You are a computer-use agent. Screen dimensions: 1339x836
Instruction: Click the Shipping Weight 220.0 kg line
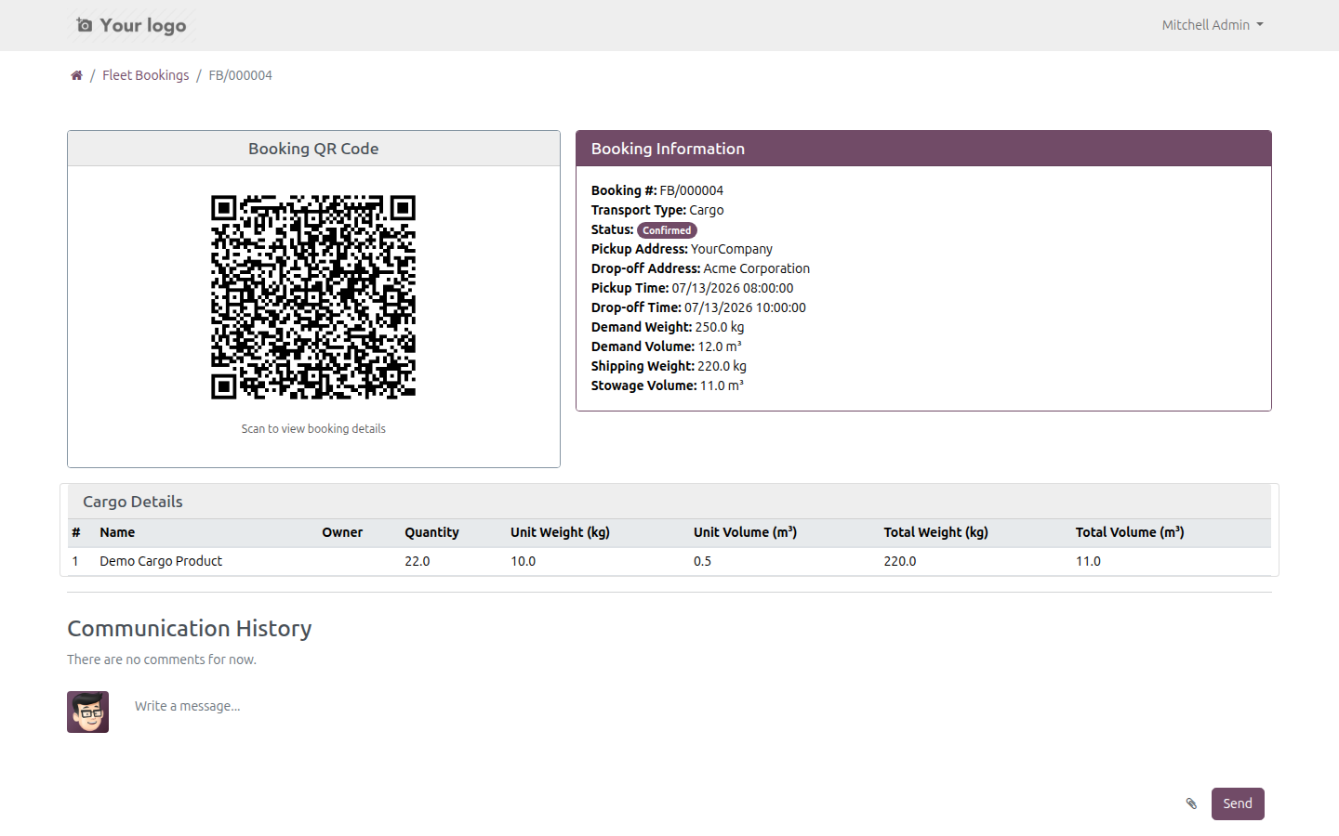[669, 366]
